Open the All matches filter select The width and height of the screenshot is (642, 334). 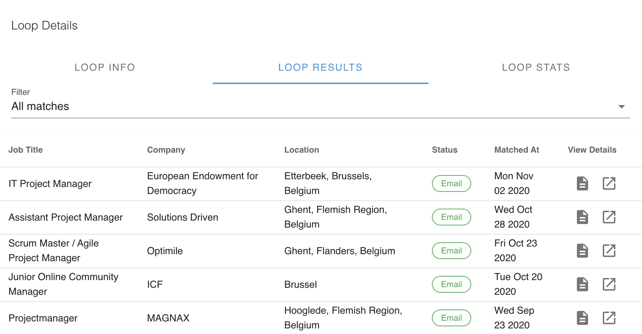click(321, 106)
